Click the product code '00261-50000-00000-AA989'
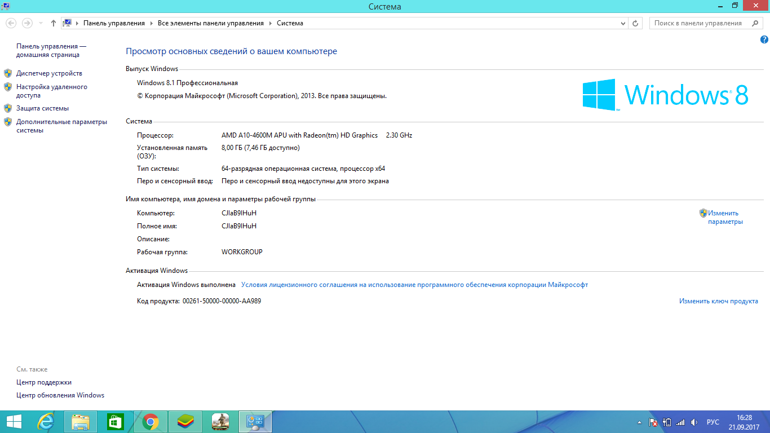This screenshot has height=433, width=770. click(222, 301)
